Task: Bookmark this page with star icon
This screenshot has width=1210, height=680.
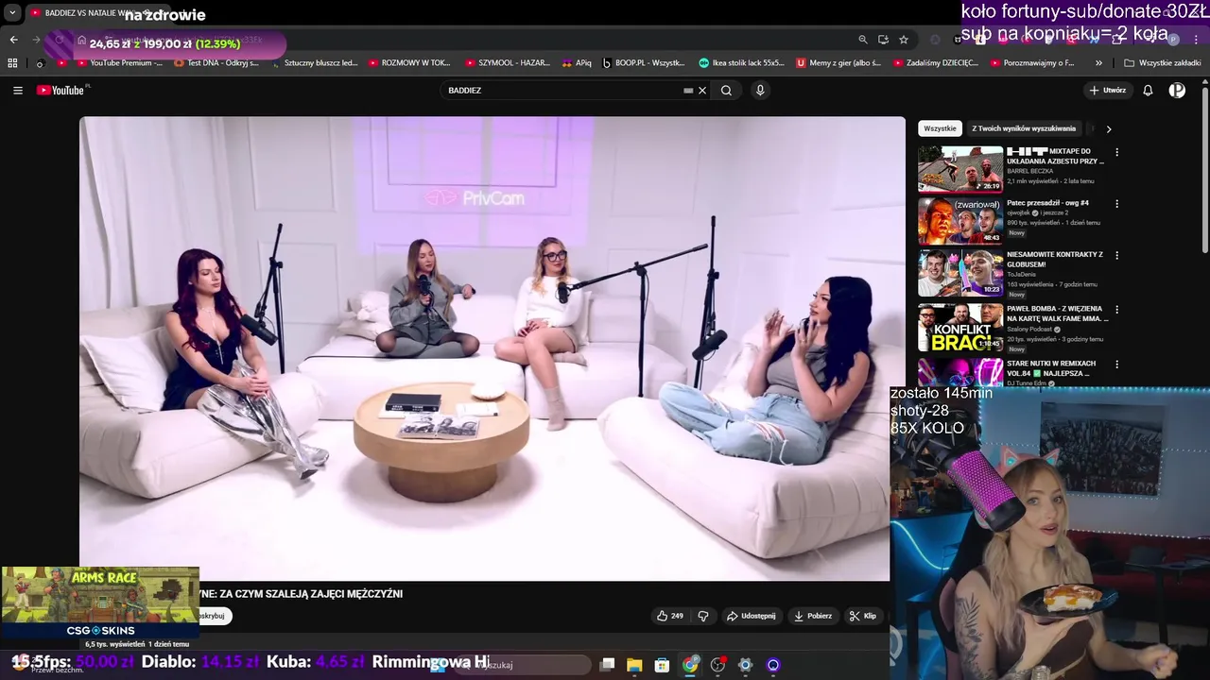Action: point(904,40)
